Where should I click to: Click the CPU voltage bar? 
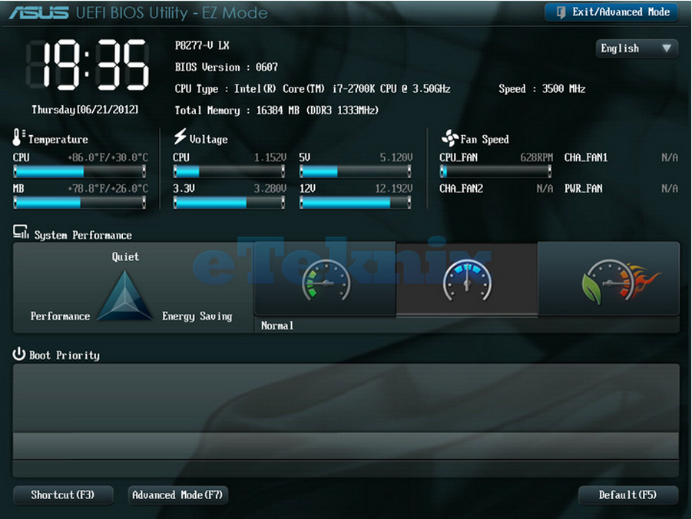[229, 171]
